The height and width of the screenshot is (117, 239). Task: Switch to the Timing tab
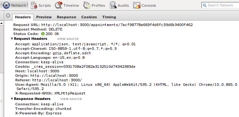click(109, 17)
